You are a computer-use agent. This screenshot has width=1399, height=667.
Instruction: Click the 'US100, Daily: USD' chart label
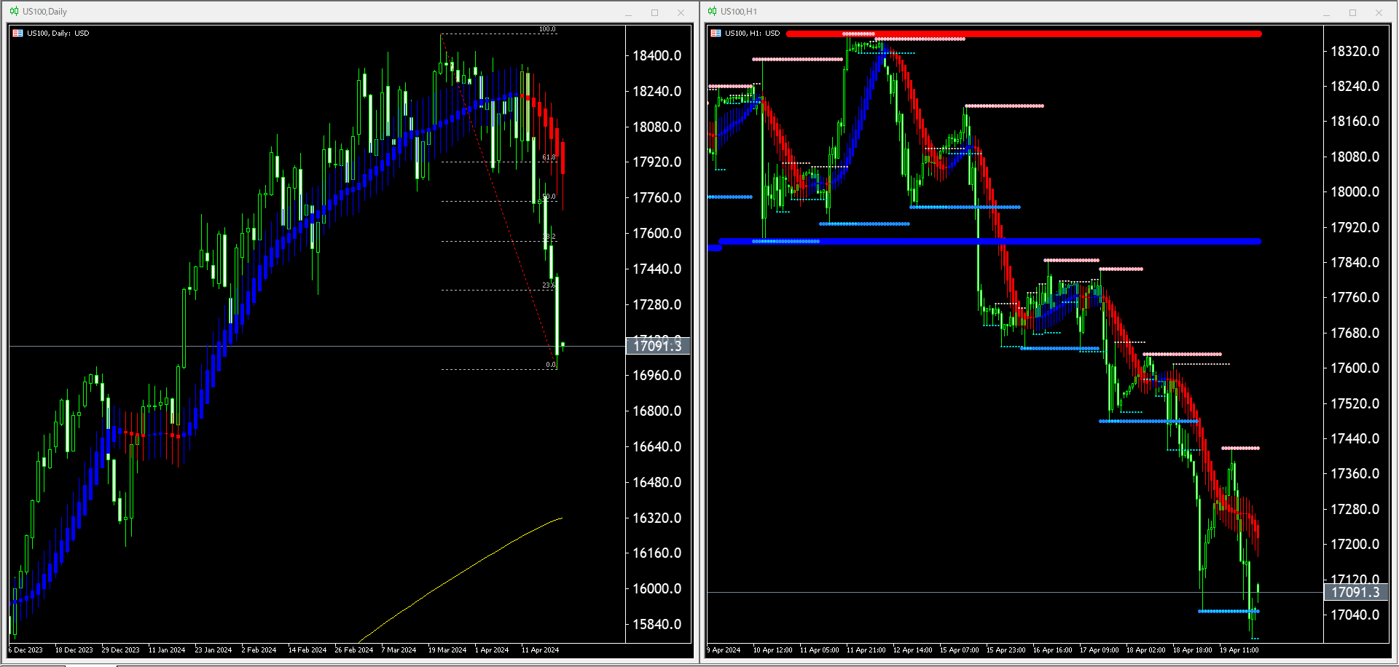click(x=58, y=33)
